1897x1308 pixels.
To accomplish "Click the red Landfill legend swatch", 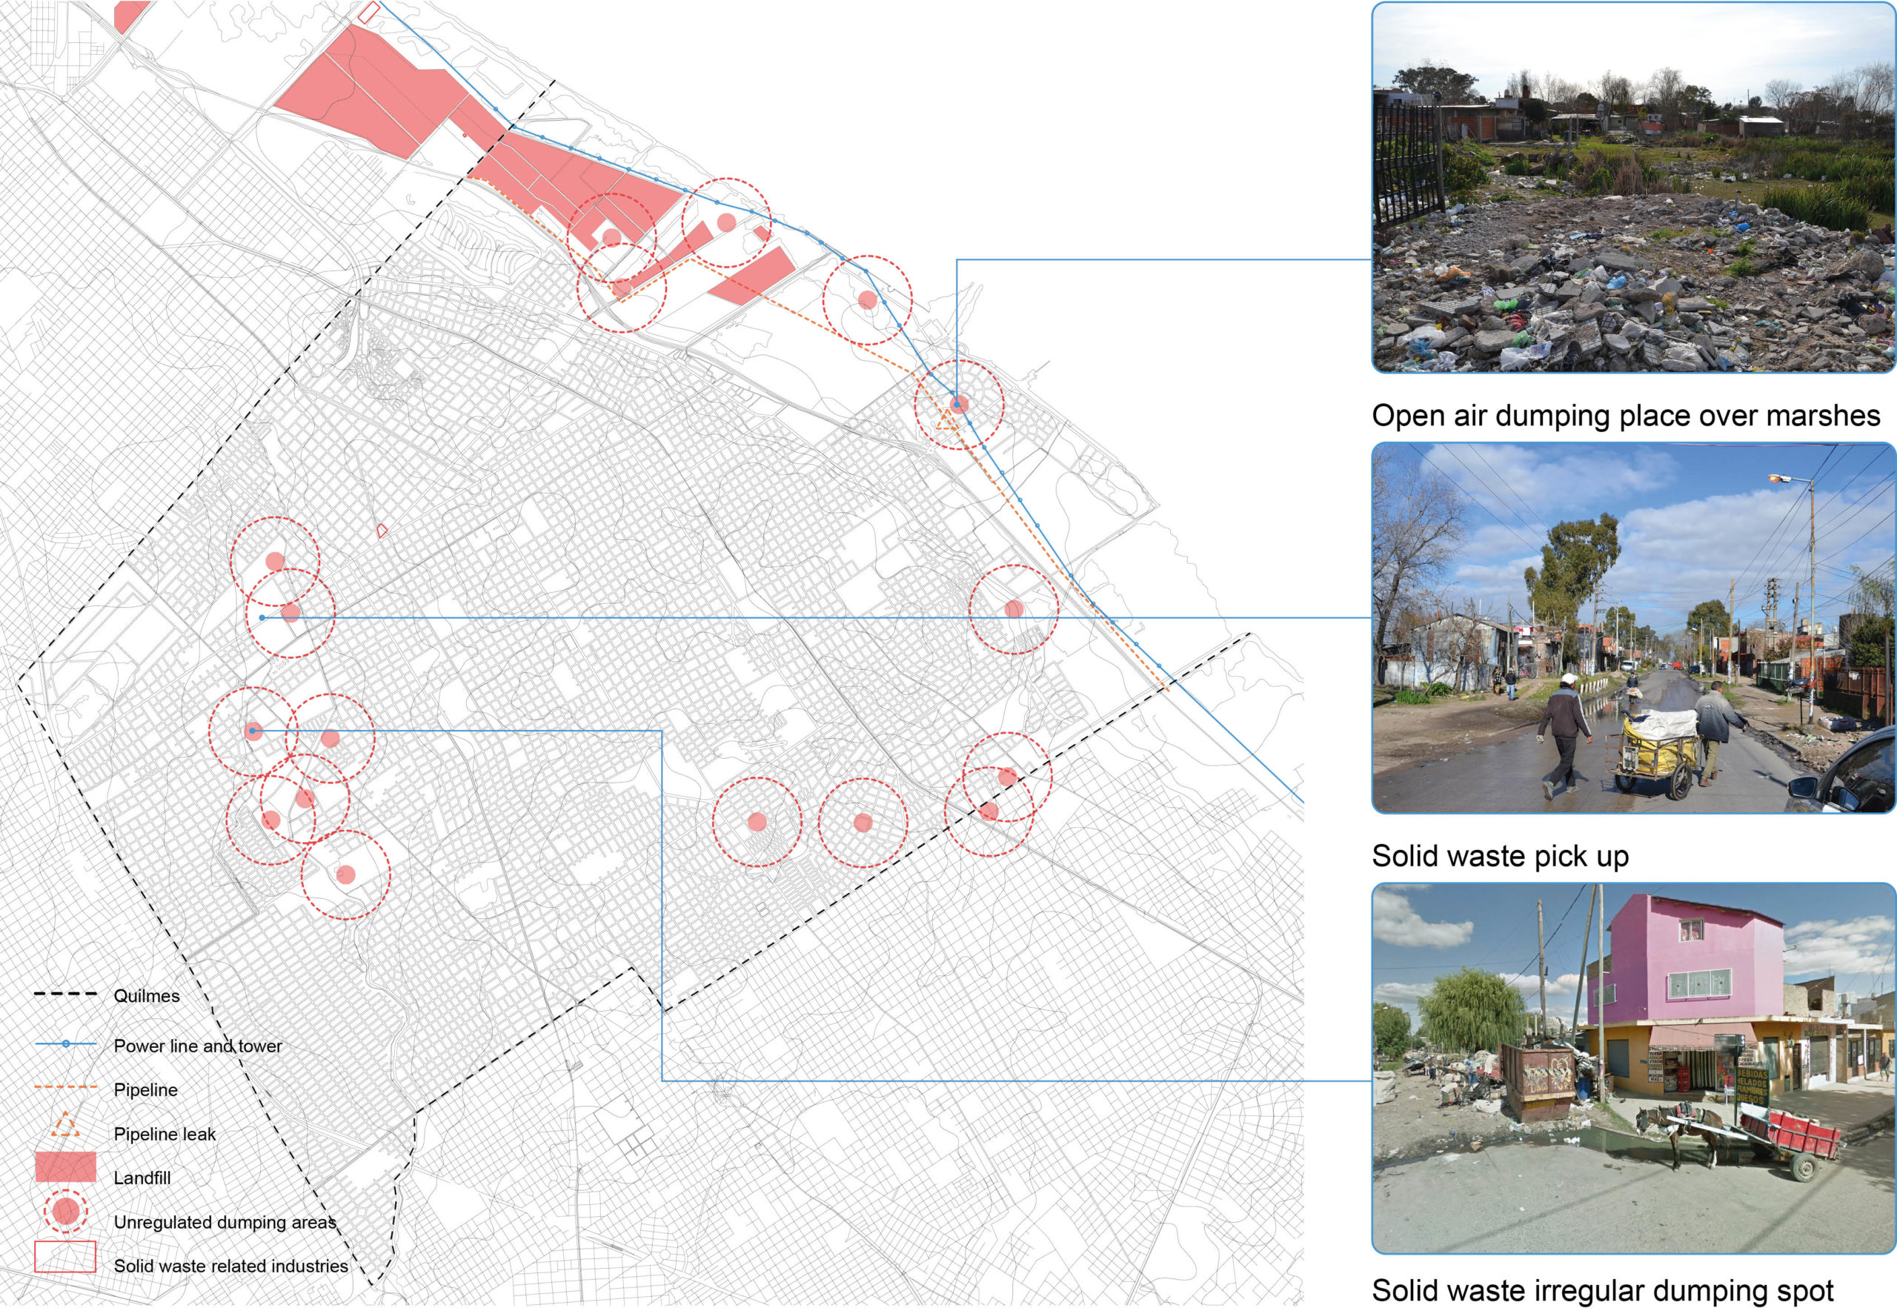I will [x=65, y=1167].
